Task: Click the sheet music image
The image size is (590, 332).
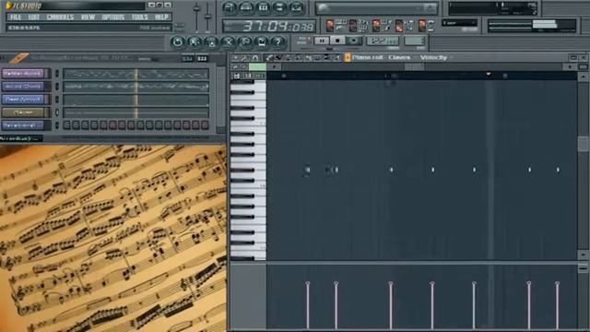Action: [x=112, y=238]
